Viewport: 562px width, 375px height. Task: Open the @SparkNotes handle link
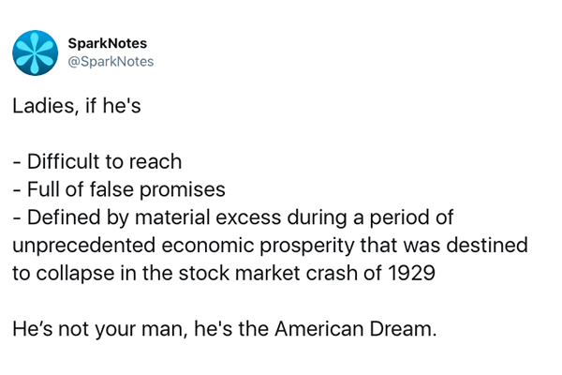[111, 62]
